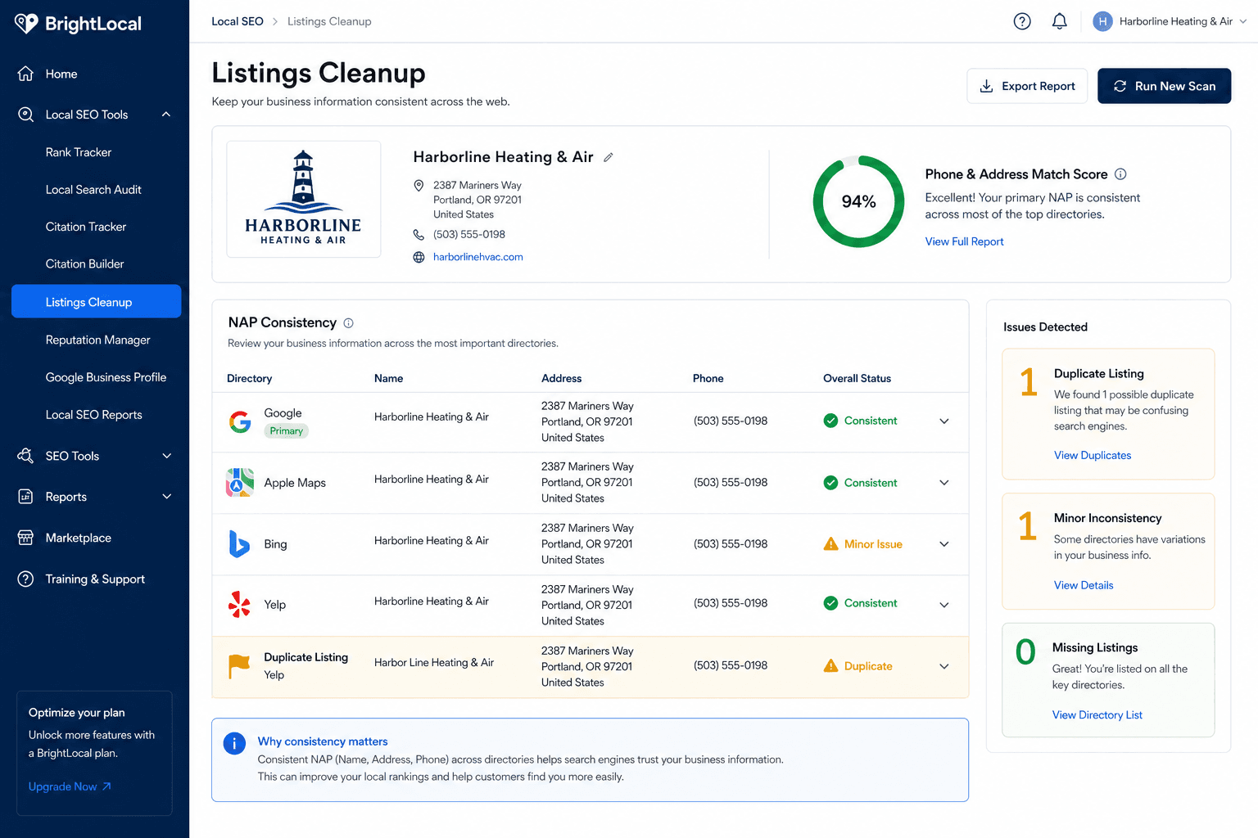
Task: Click the account avatar H icon
Action: click(1102, 21)
